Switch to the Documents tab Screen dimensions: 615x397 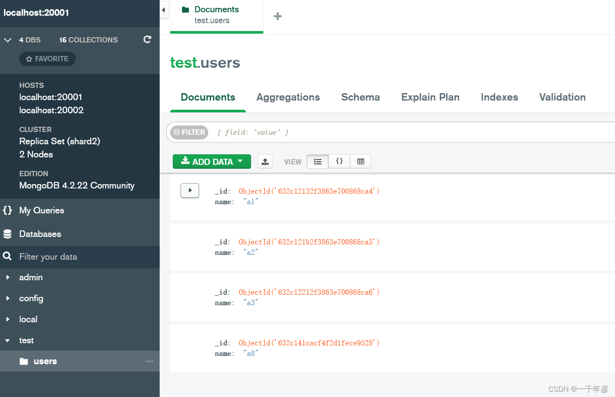(208, 97)
